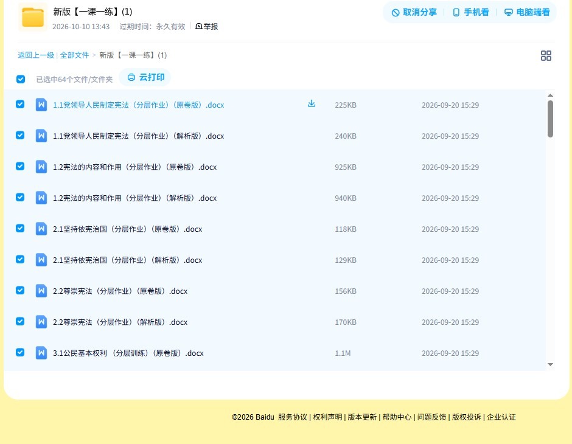Open 服务协议 footer link
This screenshot has width=572, height=444.
point(293,417)
